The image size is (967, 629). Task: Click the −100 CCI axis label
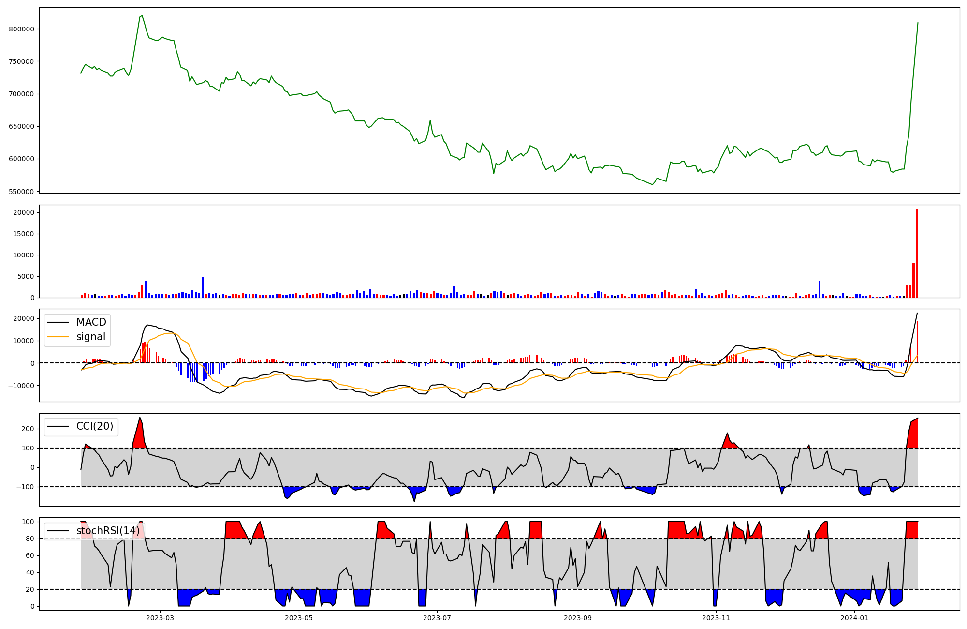coord(25,487)
